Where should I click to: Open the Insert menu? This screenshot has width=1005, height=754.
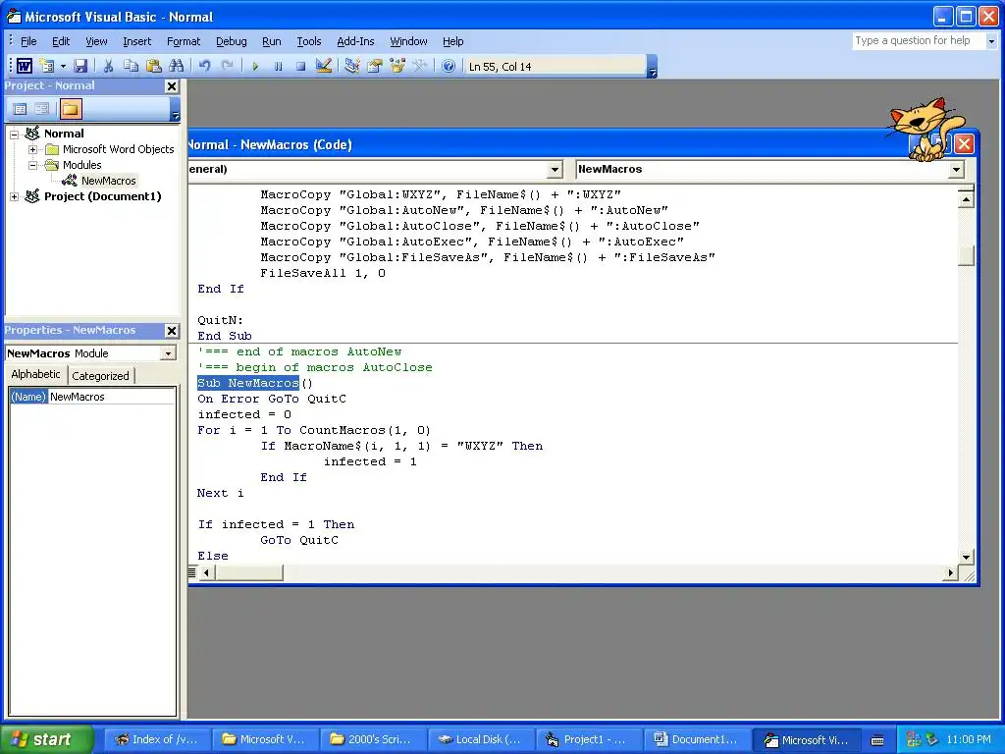137,41
